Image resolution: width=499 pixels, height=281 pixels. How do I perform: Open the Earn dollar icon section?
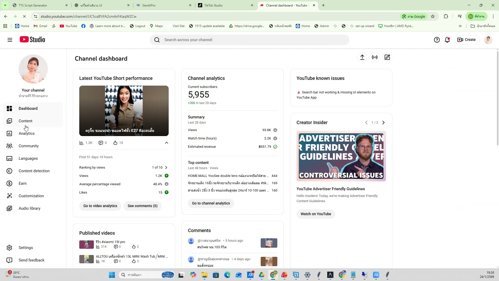(22, 183)
